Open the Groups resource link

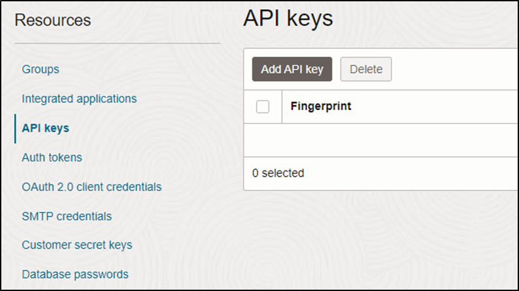[41, 69]
